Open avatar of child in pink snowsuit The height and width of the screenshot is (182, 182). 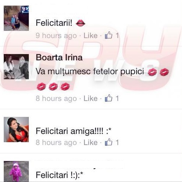point(16,172)
